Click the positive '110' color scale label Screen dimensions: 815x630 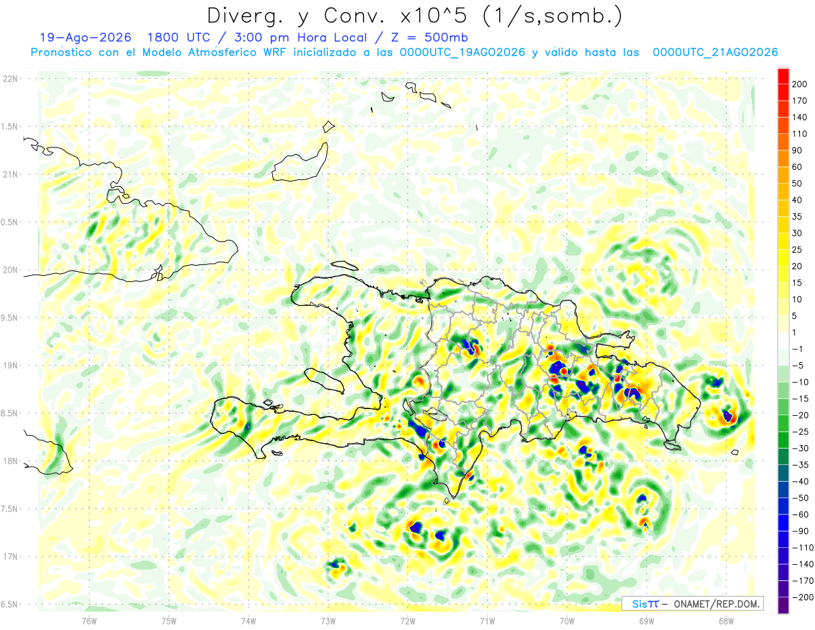(x=799, y=134)
